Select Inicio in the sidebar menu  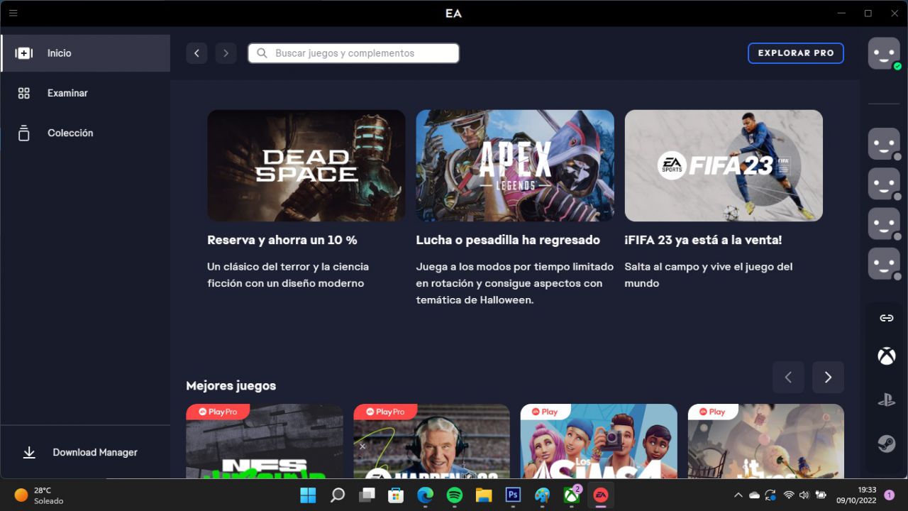tap(59, 53)
